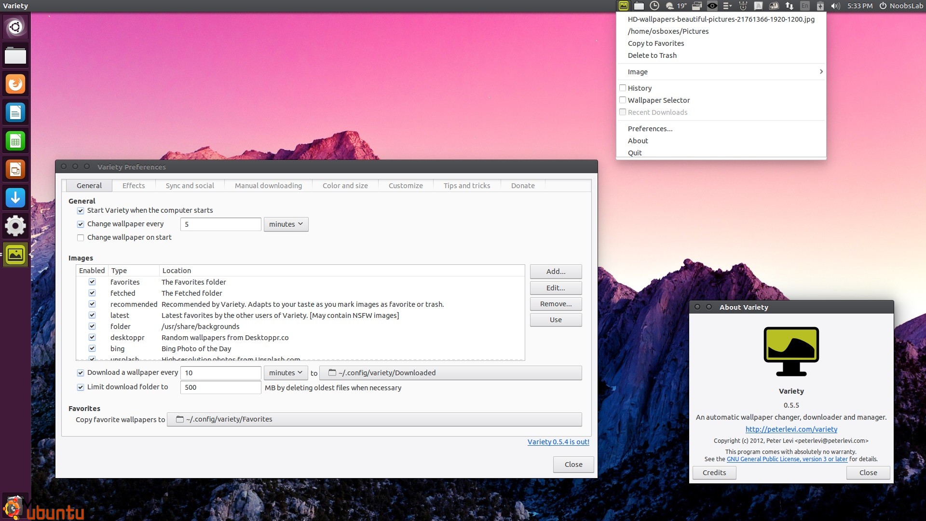Open the sound volume indicator

coord(835,6)
